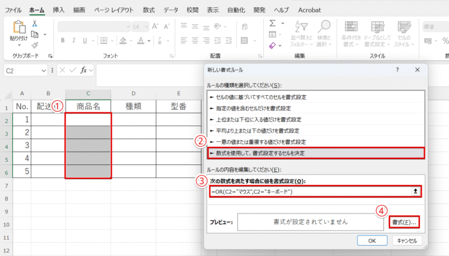
Task: Click the Cancel (キャンセル) button
Action: [x=407, y=241]
